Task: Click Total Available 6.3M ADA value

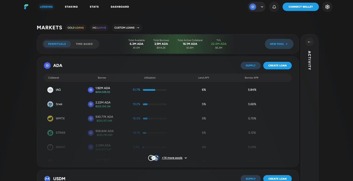Action: coord(136,44)
